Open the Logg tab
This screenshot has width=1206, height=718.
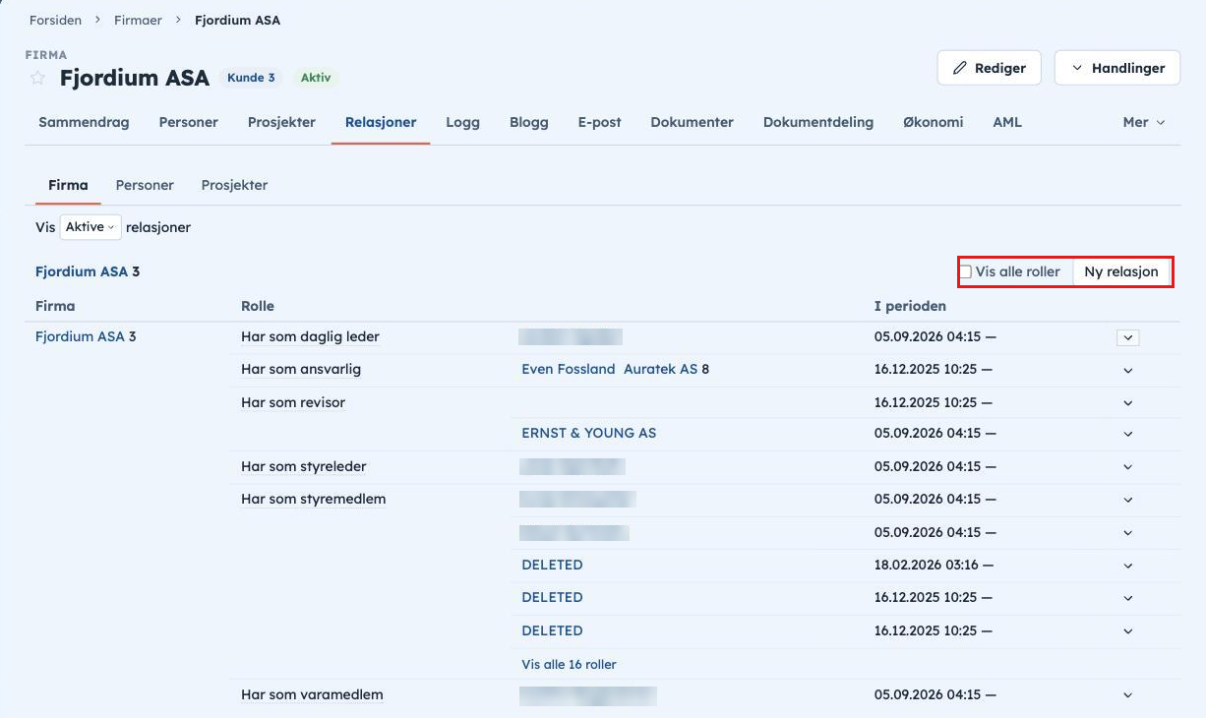click(x=462, y=122)
